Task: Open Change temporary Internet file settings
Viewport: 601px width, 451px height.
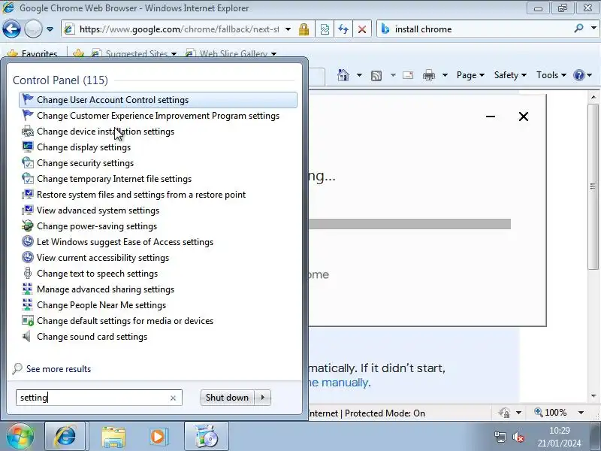Action: (158, 179)
